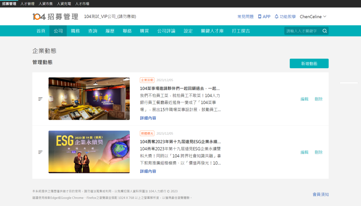Edit the ESG企業永續 post
This screenshot has width=361, height=206.
(304, 152)
